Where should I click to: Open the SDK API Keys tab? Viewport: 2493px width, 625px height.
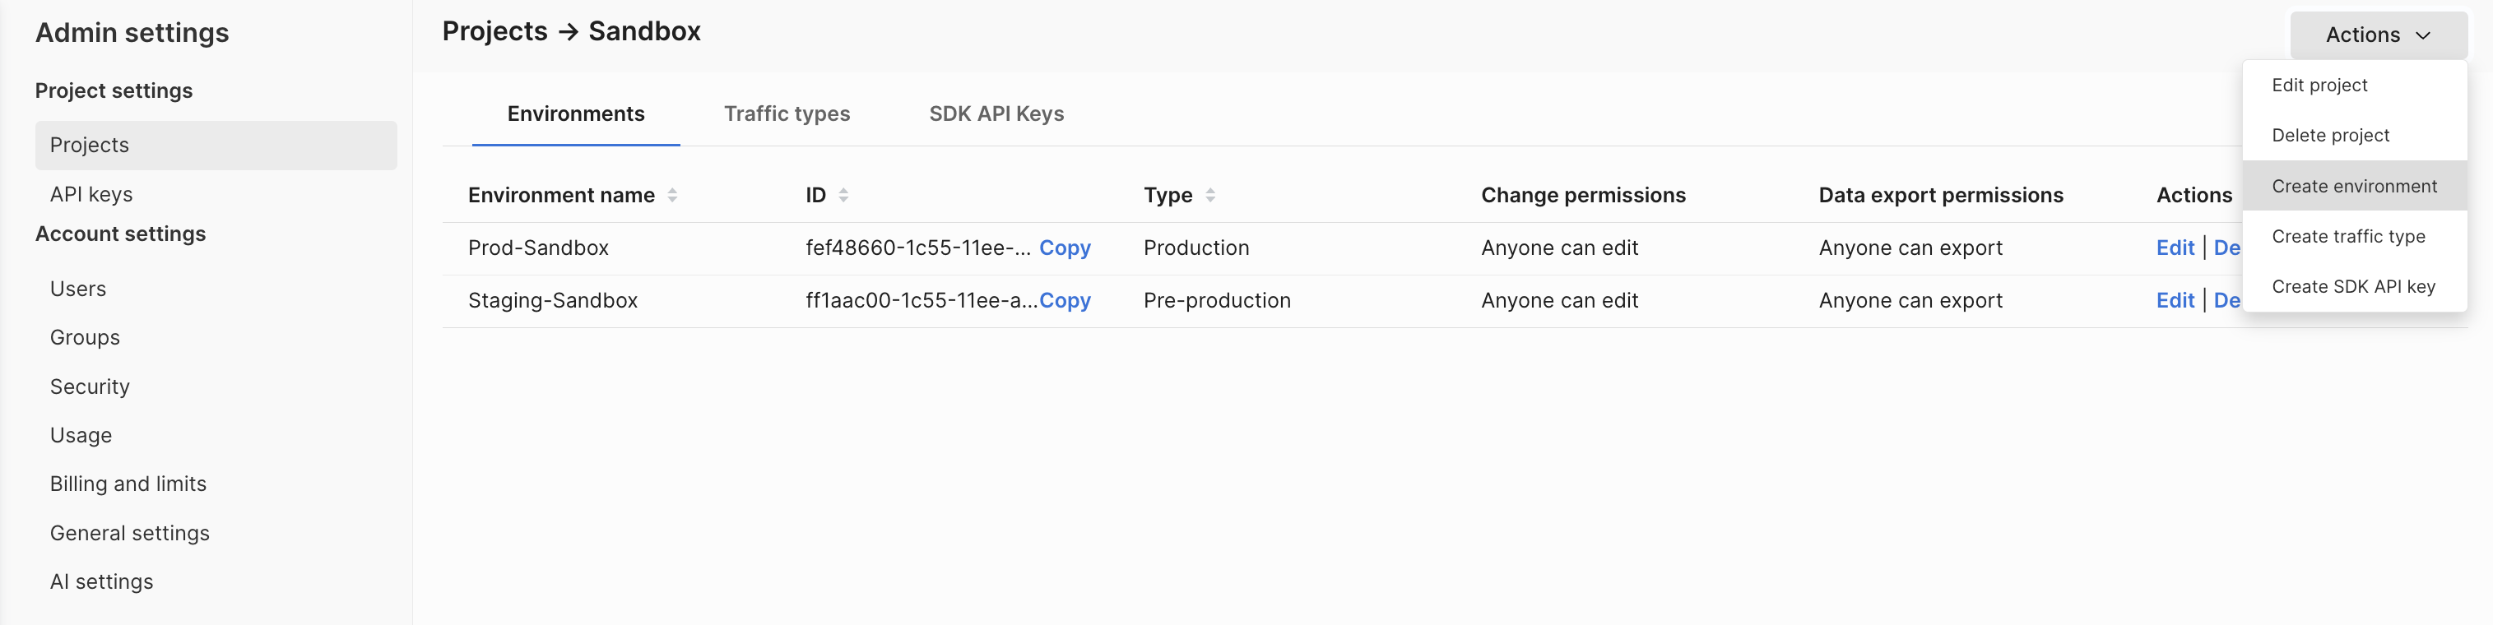[996, 114]
